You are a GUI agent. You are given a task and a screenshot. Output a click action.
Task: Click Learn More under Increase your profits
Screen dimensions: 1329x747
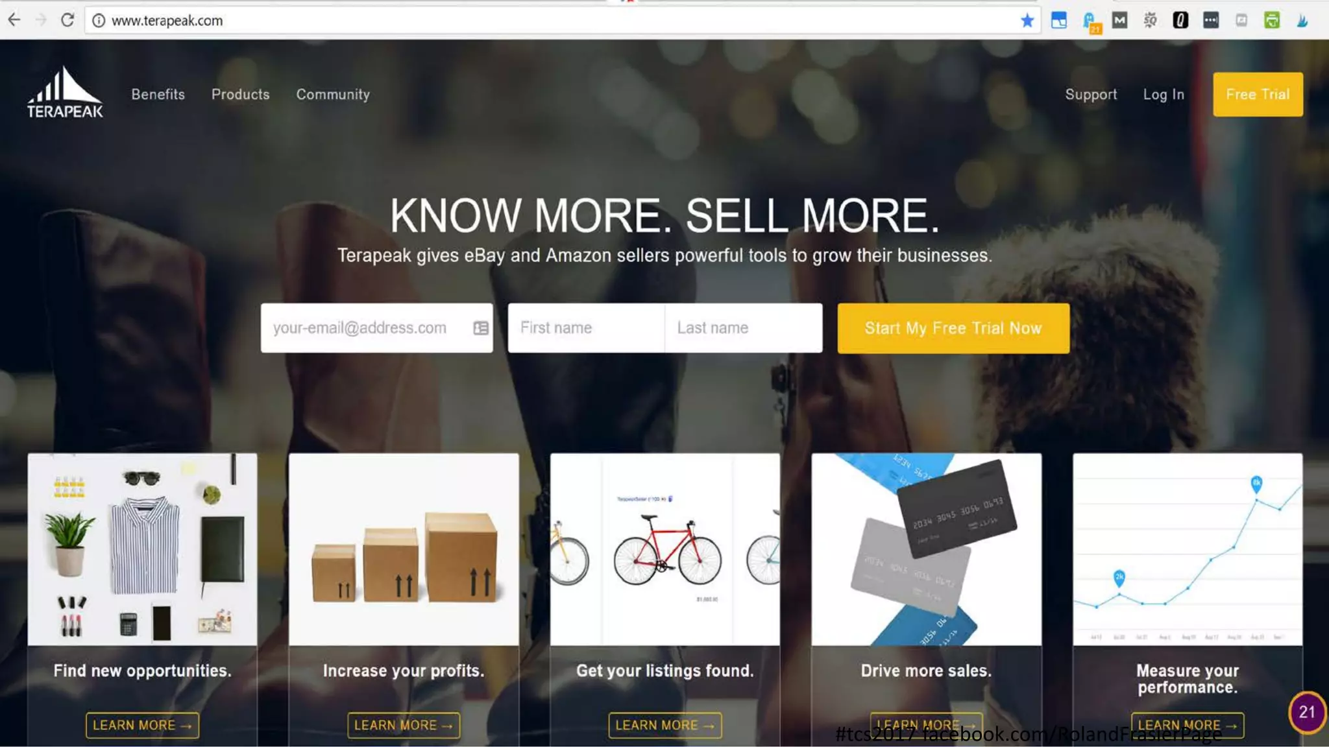404,725
